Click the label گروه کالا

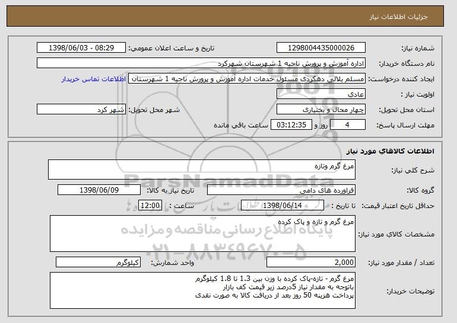421,191
